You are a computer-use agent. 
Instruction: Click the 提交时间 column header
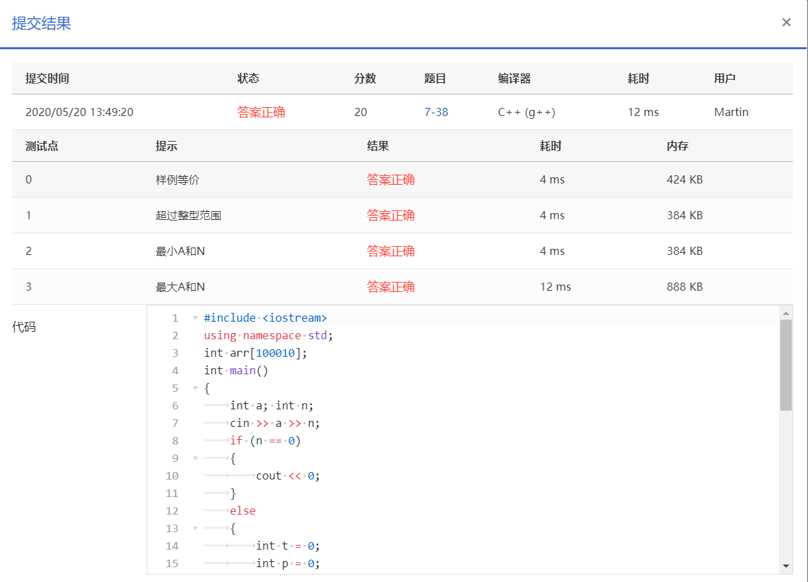pyautogui.click(x=47, y=78)
